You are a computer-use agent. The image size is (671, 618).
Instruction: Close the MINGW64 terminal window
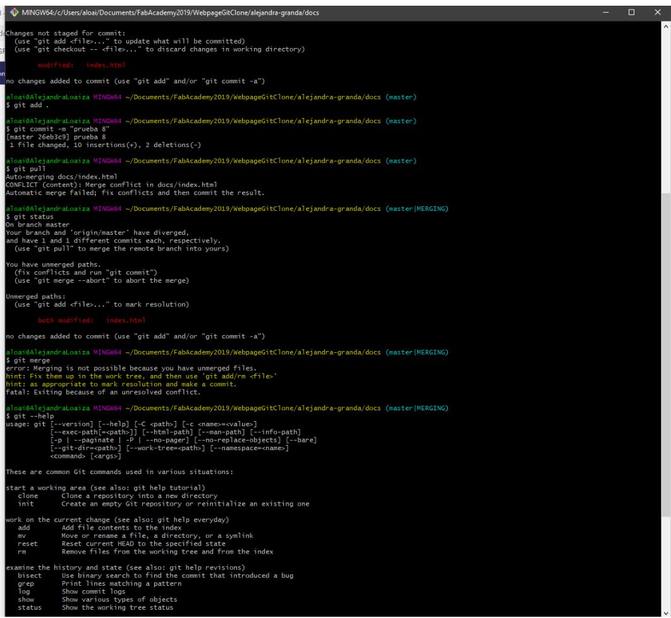658,13
